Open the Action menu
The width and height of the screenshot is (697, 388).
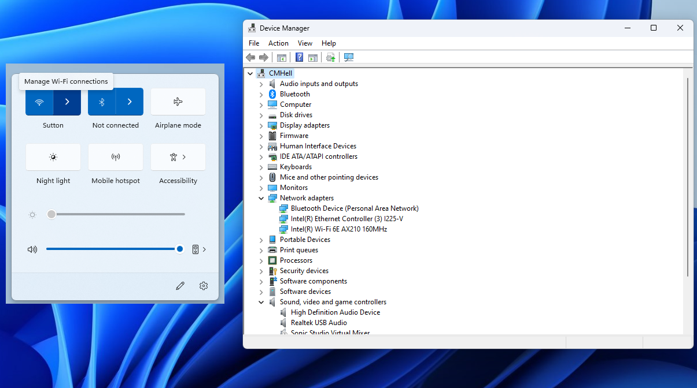coord(278,43)
